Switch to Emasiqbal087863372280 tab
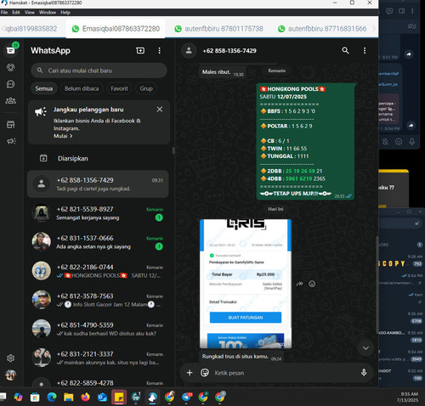Image resolution: width=425 pixels, height=406 pixels. click(116, 29)
